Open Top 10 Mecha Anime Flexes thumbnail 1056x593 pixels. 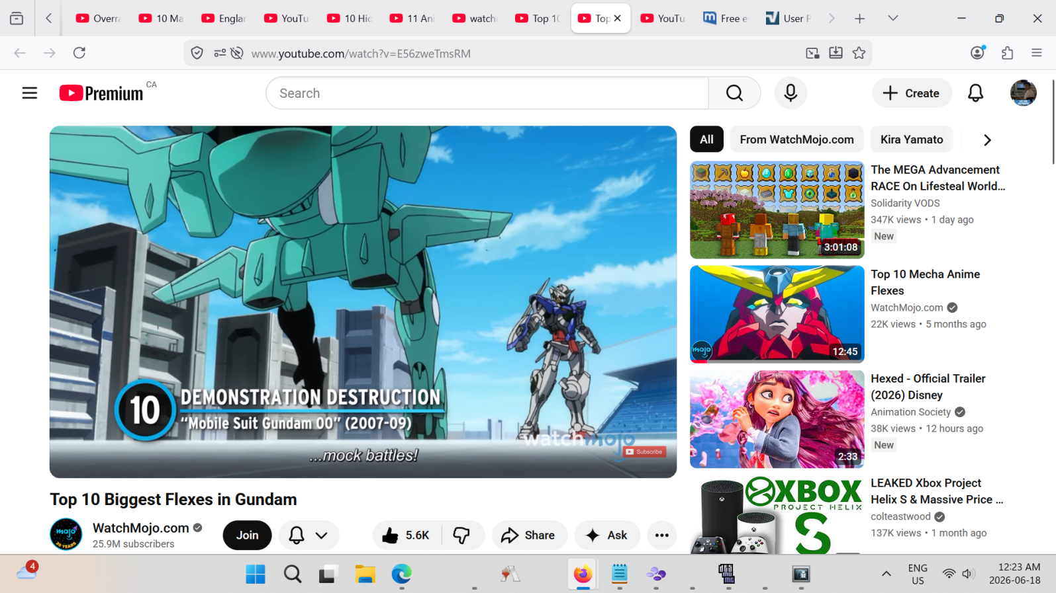point(777,315)
